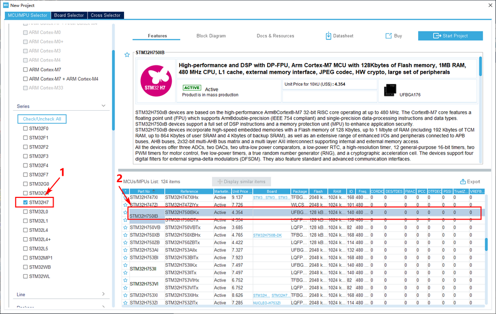Uncheck the STM32H7 series checkbox
496x314 pixels.
click(x=26, y=202)
